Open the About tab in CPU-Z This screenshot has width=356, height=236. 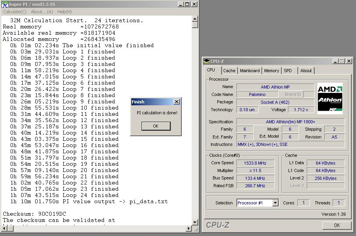306,71
